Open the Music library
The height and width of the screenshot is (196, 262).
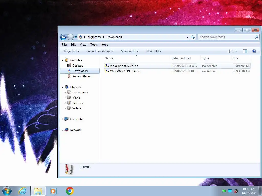tap(76, 98)
